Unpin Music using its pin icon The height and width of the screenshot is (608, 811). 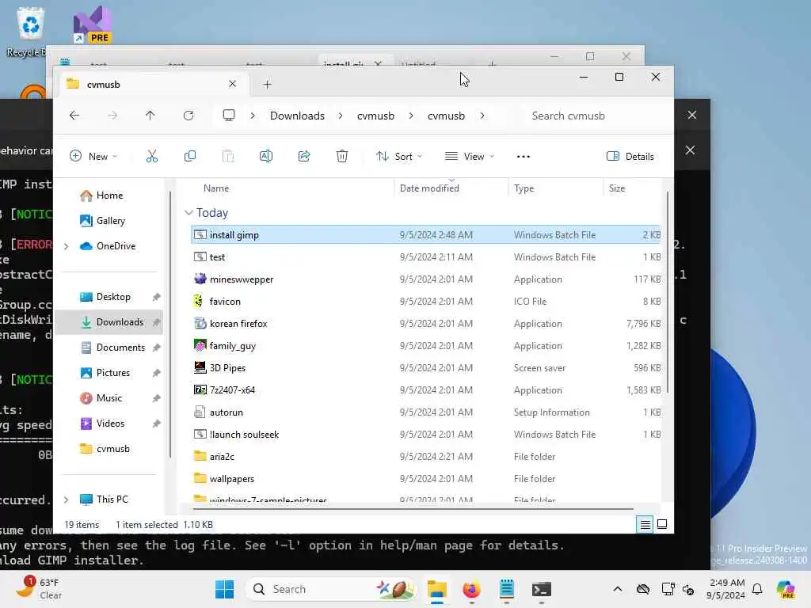(156, 398)
